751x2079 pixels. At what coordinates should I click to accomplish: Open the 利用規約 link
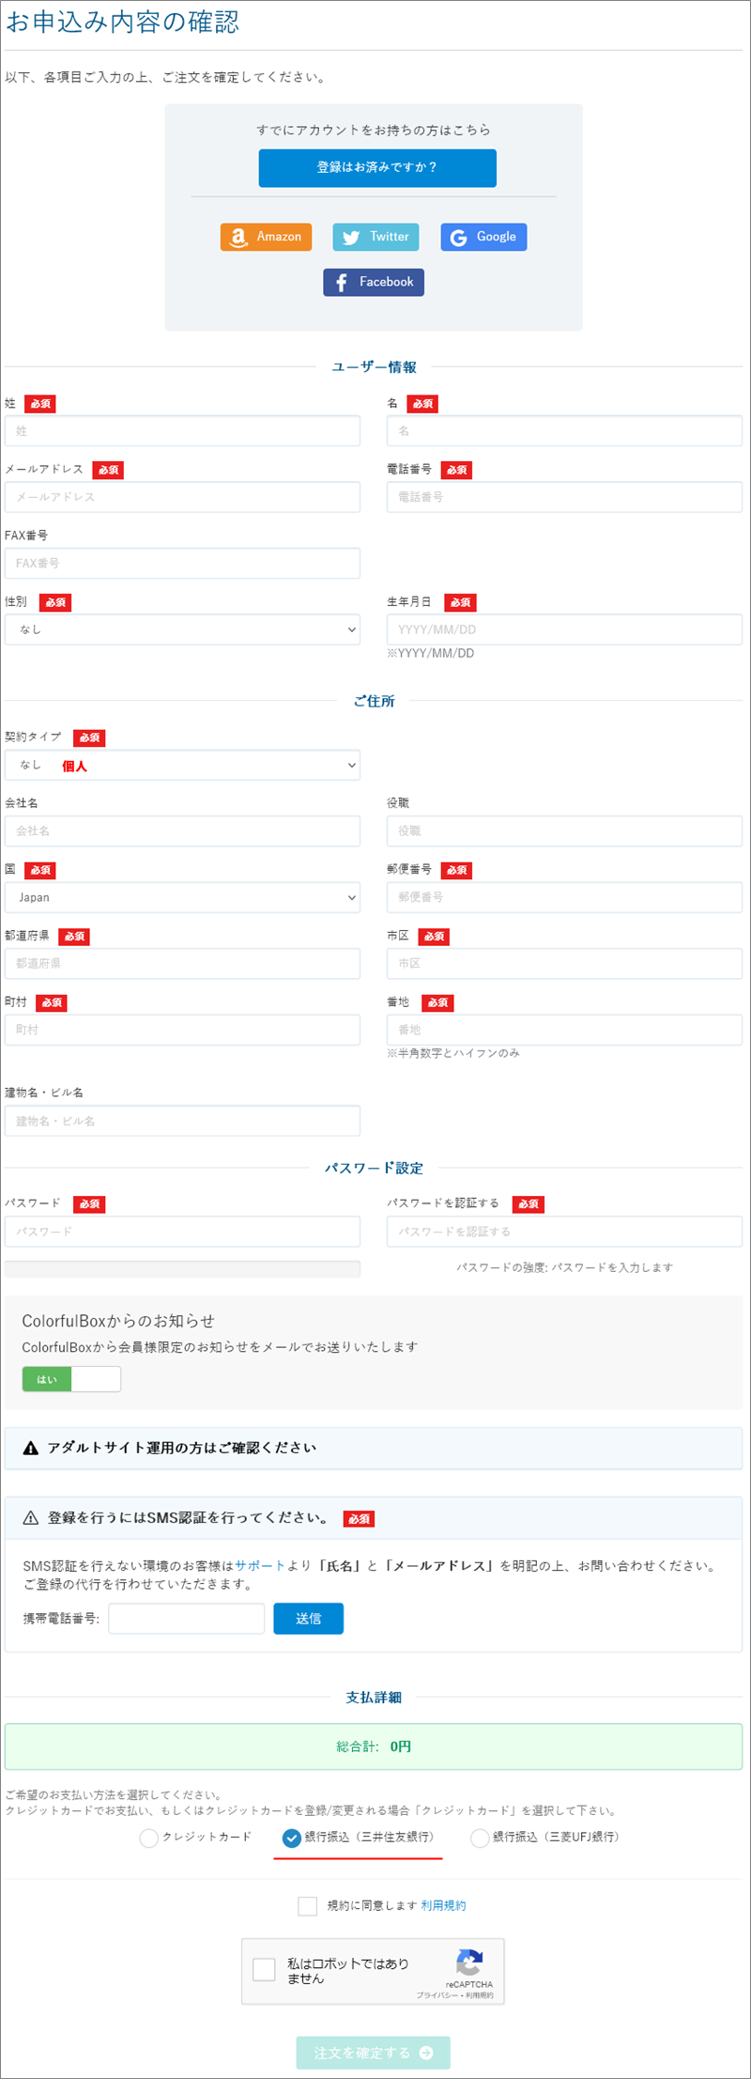443,1905
